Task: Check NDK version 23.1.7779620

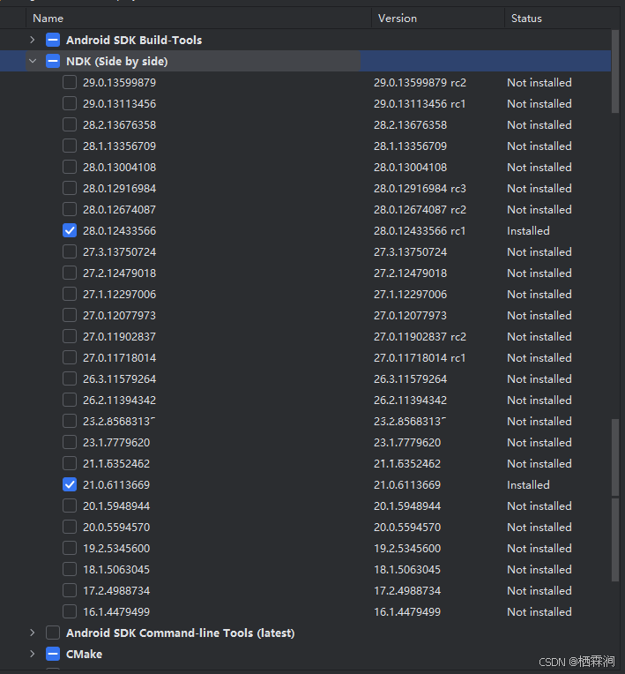Action: pyautogui.click(x=70, y=442)
